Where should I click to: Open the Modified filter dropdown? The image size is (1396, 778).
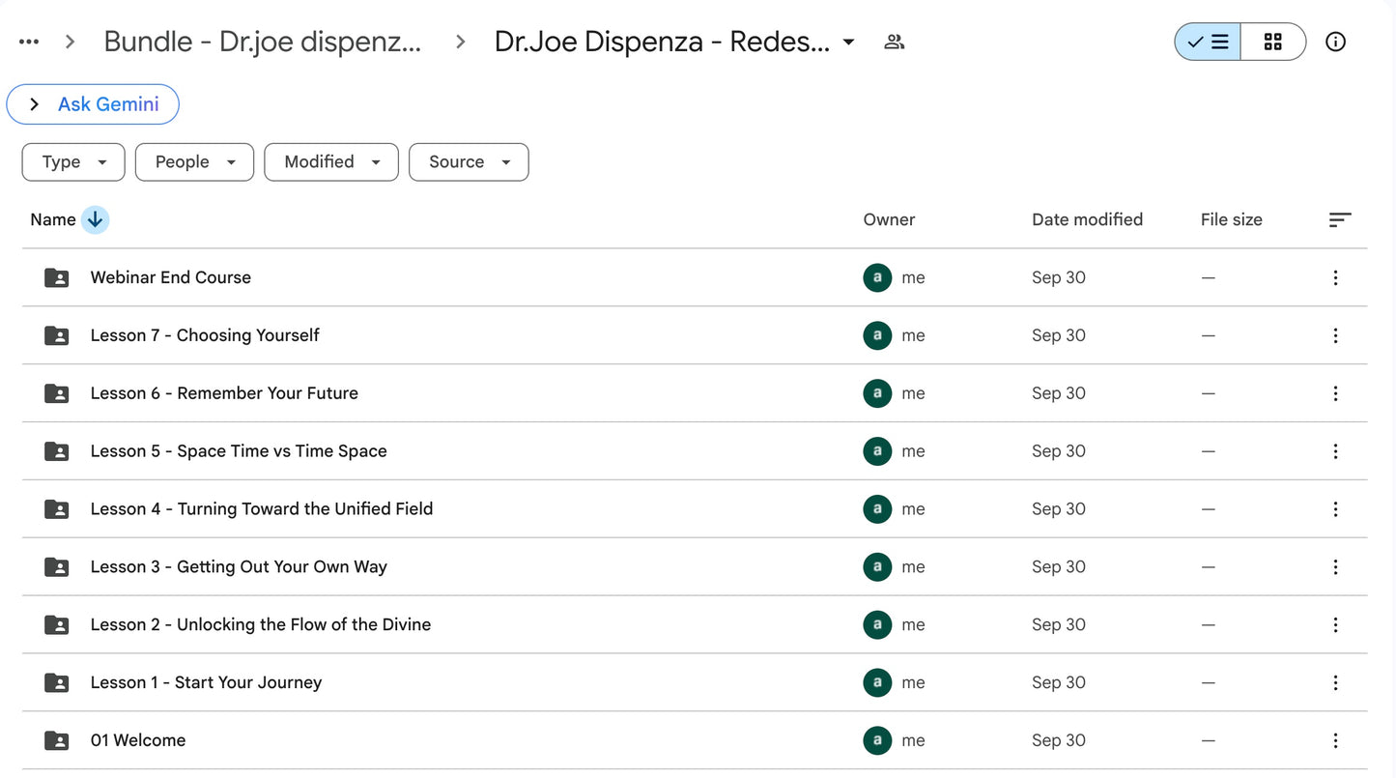331,161
